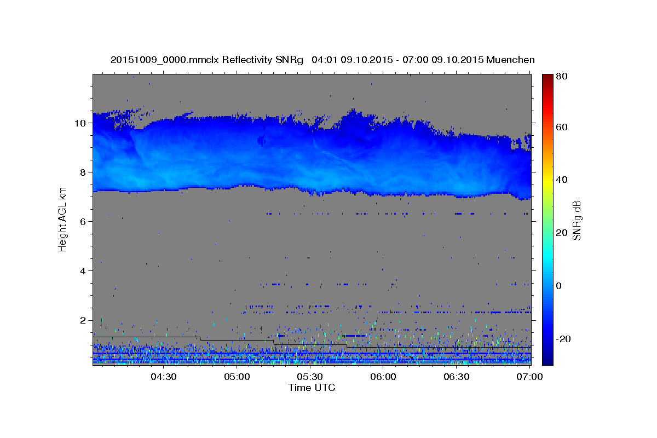Click the yellow region of the colorbar
The width and height of the screenshot is (657, 438).
pos(547,181)
